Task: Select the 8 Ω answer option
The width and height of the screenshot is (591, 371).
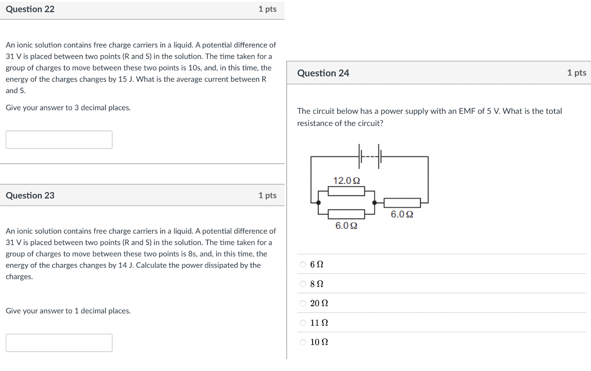Action: tap(302, 284)
